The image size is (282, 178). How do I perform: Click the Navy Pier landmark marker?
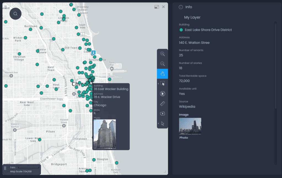[112, 69]
